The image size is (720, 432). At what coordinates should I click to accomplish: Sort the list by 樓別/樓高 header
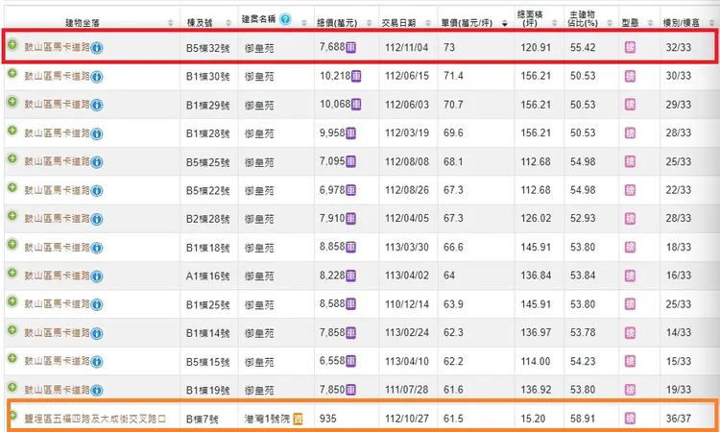pos(687,21)
